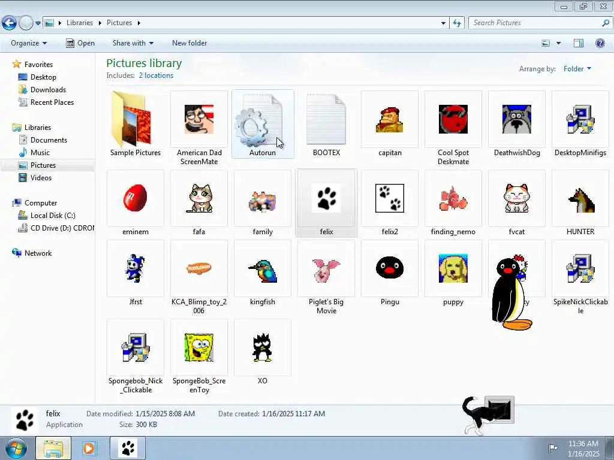Create a New folder
This screenshot has height=460, width=614.
point(189,43)
